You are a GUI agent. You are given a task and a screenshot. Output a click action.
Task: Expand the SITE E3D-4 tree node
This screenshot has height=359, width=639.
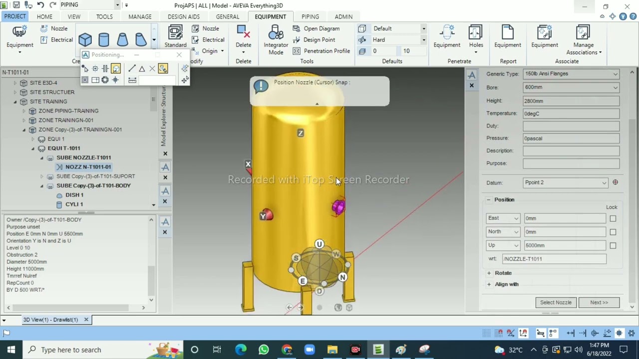(x=15, y=83)
